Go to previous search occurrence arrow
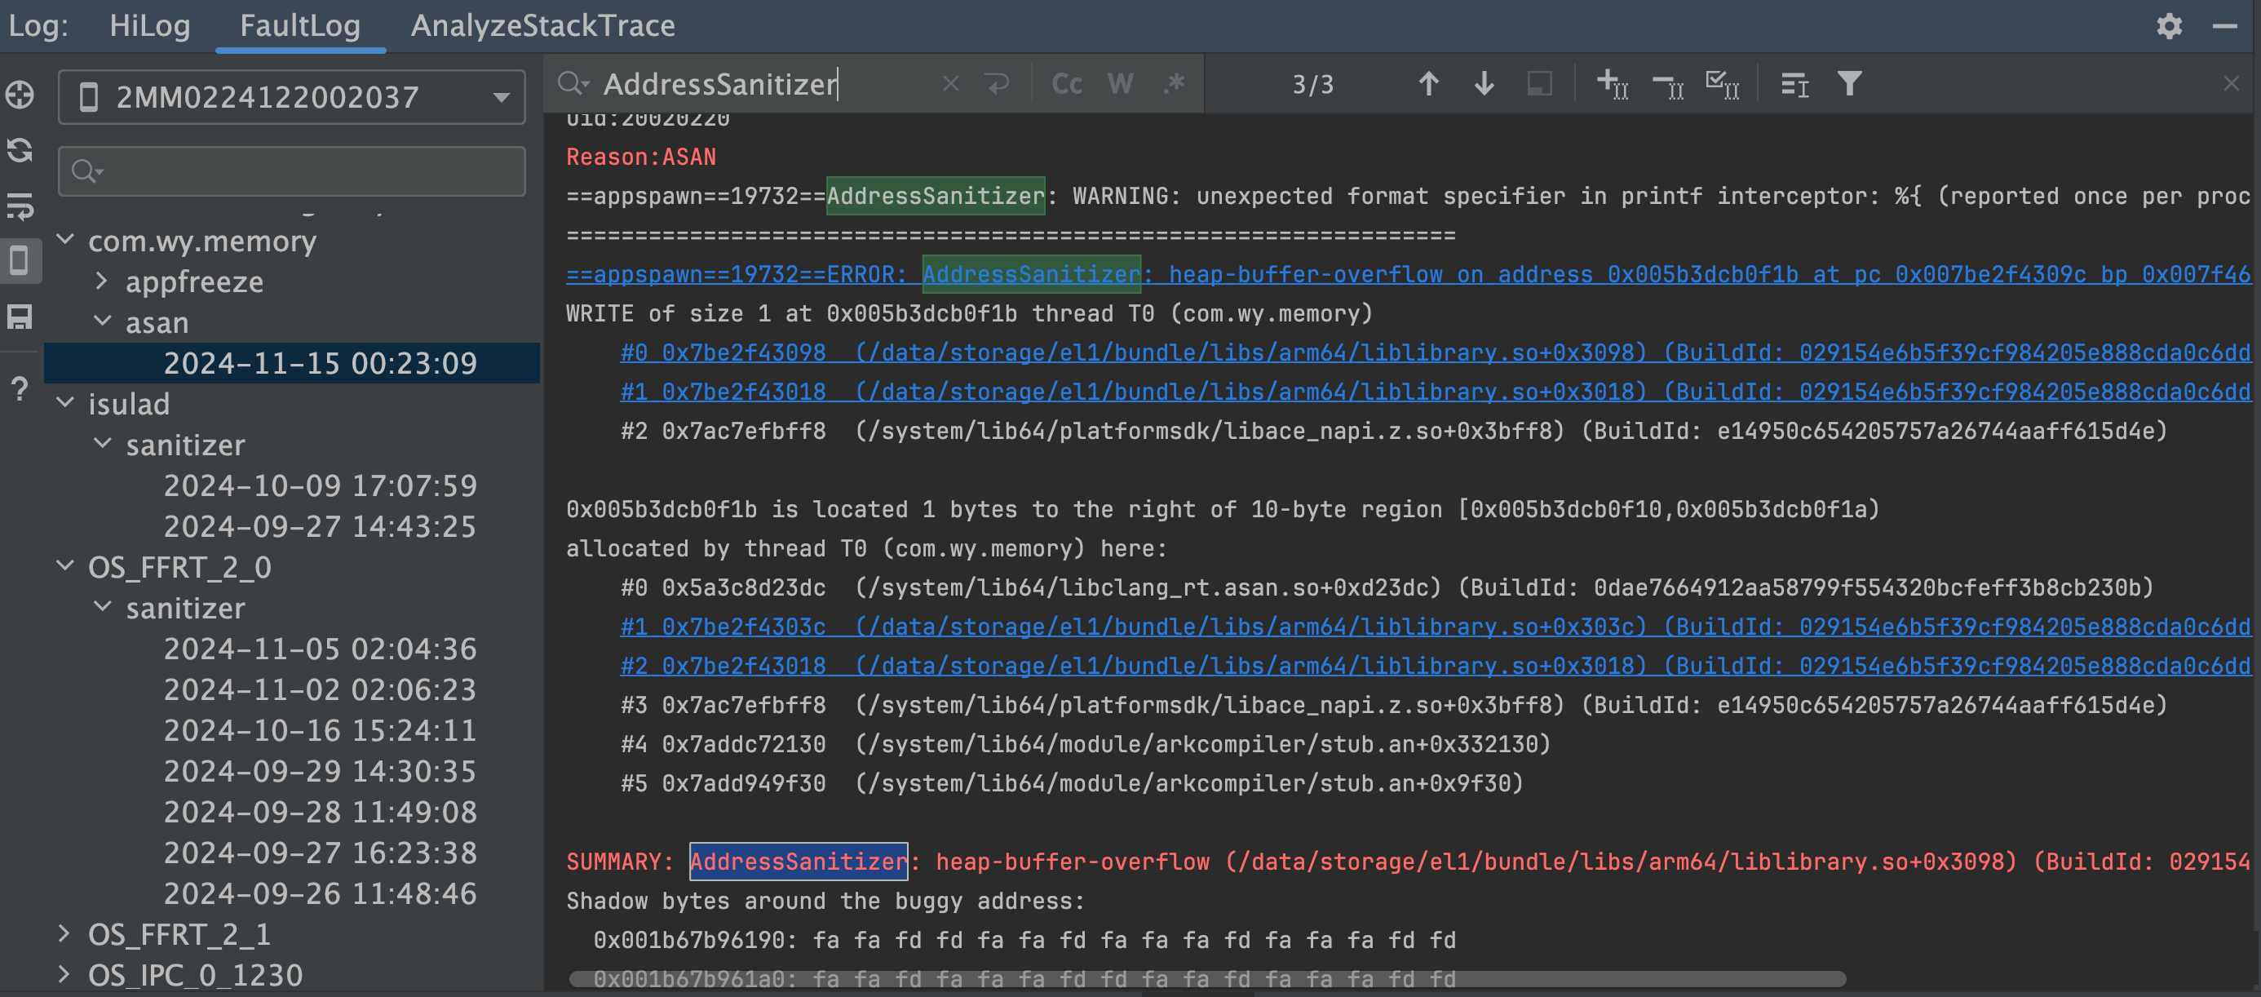The image size is (2261, 997). click(1428, 84)
